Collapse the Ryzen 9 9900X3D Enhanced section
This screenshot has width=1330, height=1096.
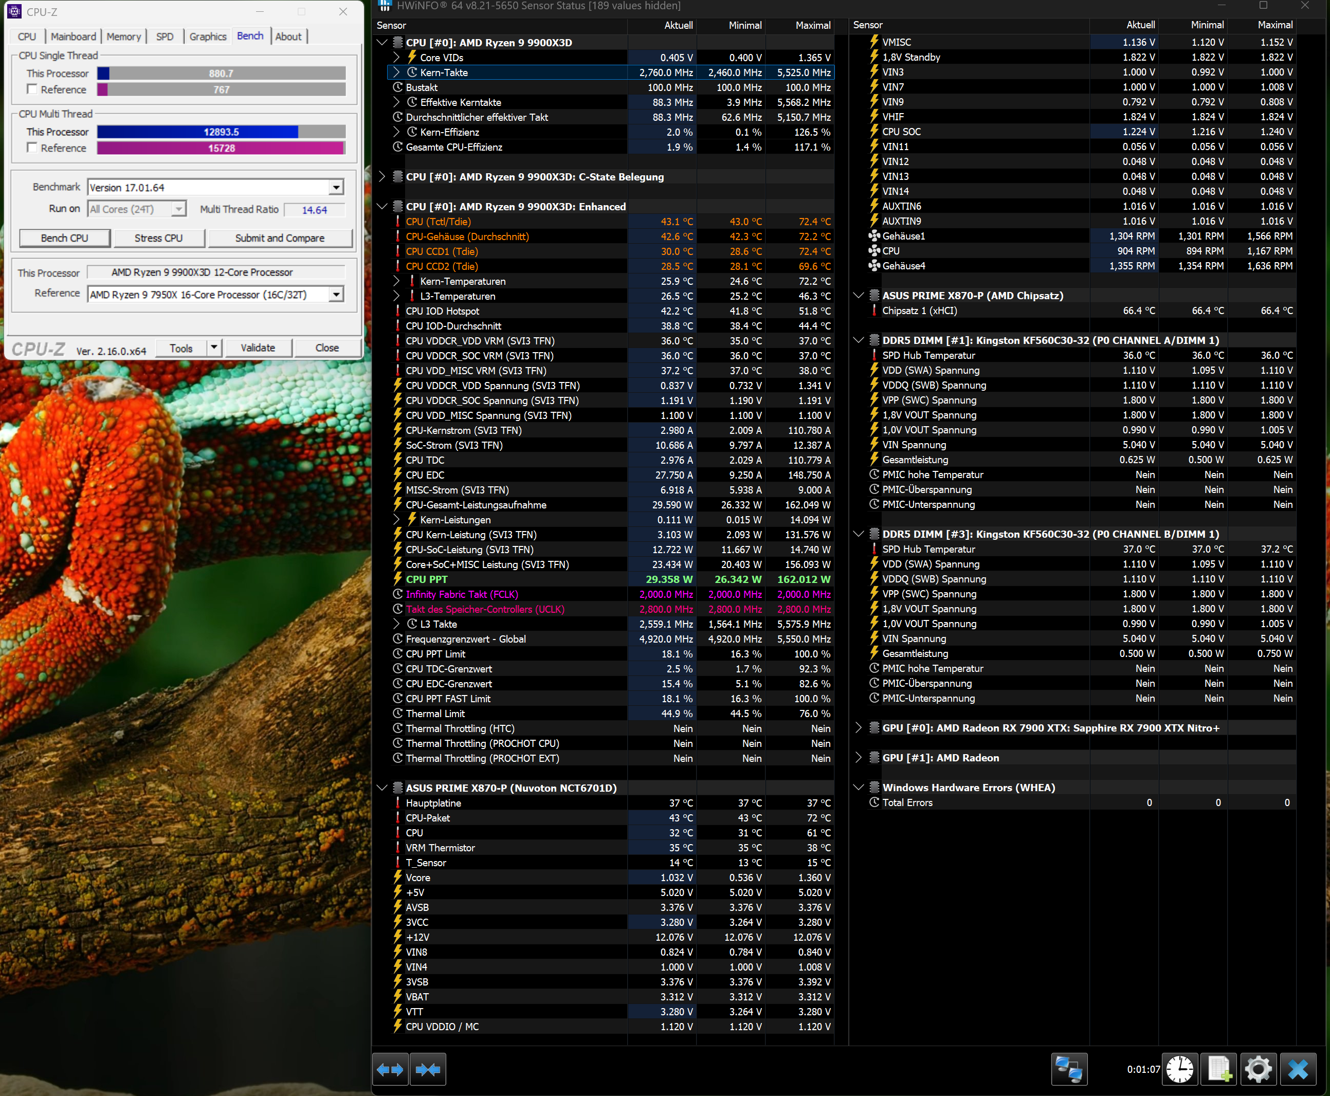382,207
